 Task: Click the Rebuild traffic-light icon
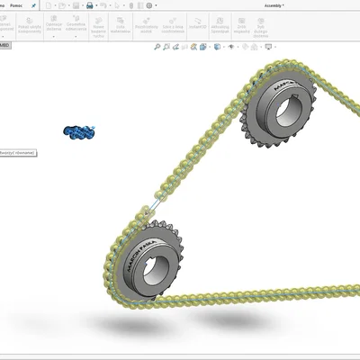[130, 5]
